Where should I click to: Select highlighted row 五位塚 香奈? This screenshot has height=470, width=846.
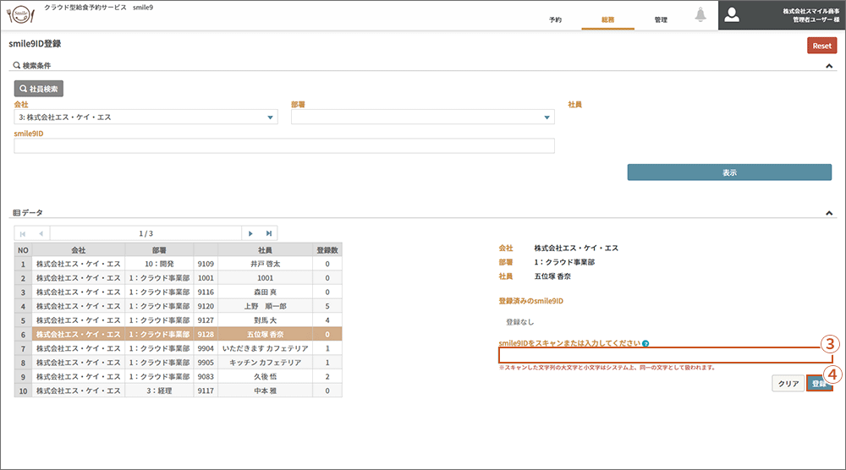pyautogui.click(x=178, y=334)
